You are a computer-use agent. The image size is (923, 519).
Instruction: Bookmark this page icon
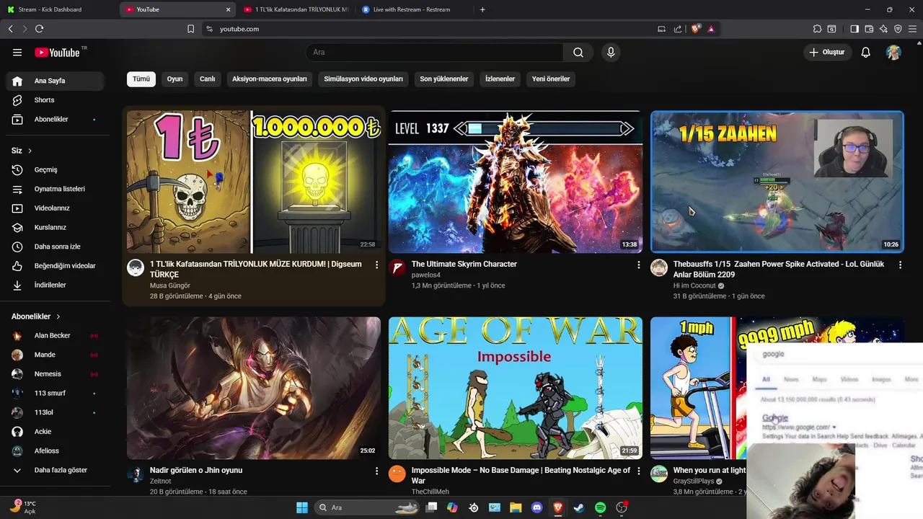tap(190, 29)
